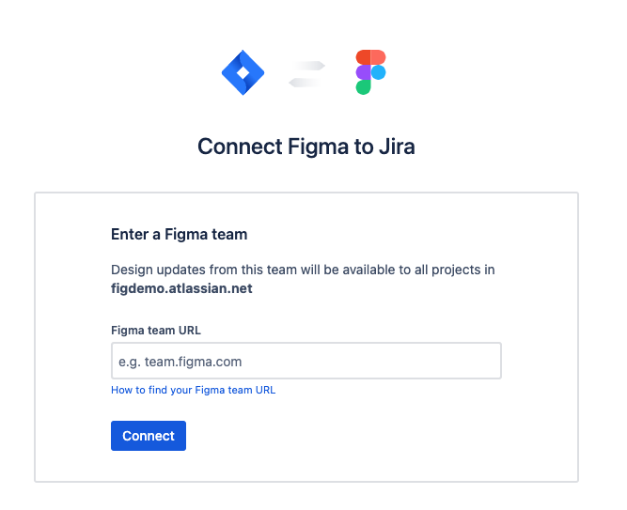Click the blue Jira logo icon
The image size is (627, 510).
(x=243, y=72)
